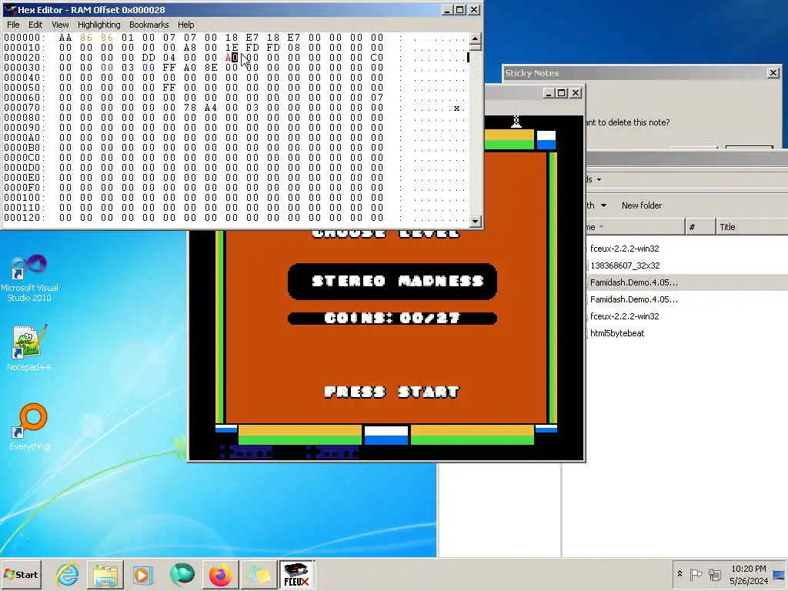Click the Title column header
The image size is (788, 591).
(x=751, y=227)
